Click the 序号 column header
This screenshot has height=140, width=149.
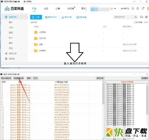coord(4,82)
